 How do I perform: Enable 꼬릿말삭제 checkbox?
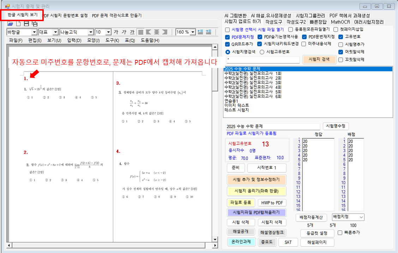coord(340,60)
